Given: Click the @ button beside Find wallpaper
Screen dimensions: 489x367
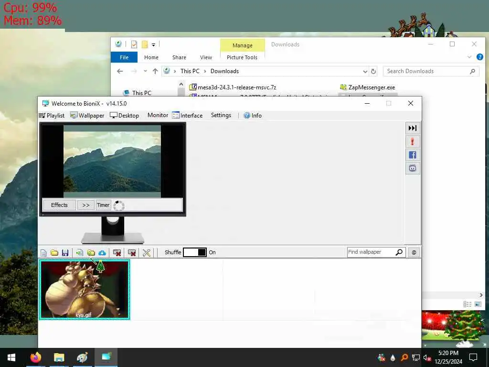Looking at the screenshot, I should tap(414, 252).
